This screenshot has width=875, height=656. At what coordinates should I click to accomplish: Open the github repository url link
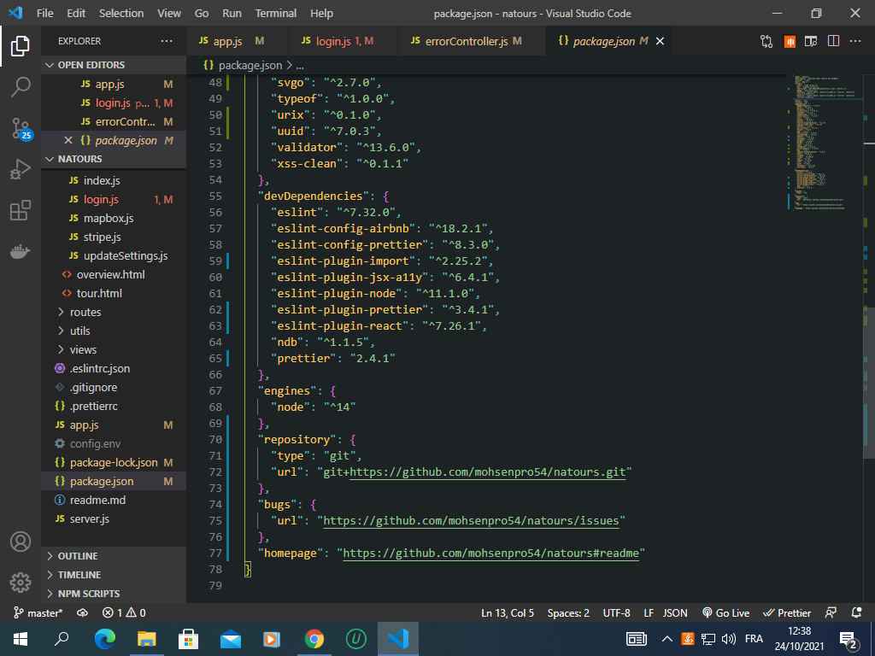487,471
